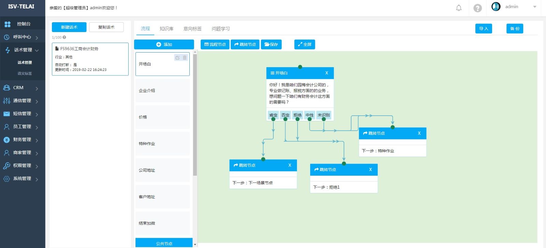Click the 导入 import button
This screenshot has height=248, width=546.
pos(484,29)
